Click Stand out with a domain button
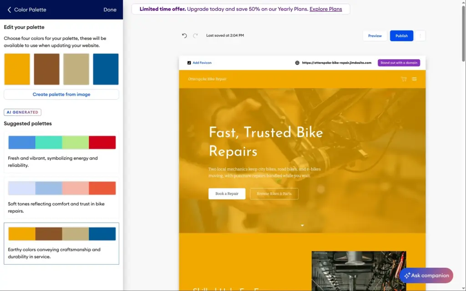 [399, 63]
